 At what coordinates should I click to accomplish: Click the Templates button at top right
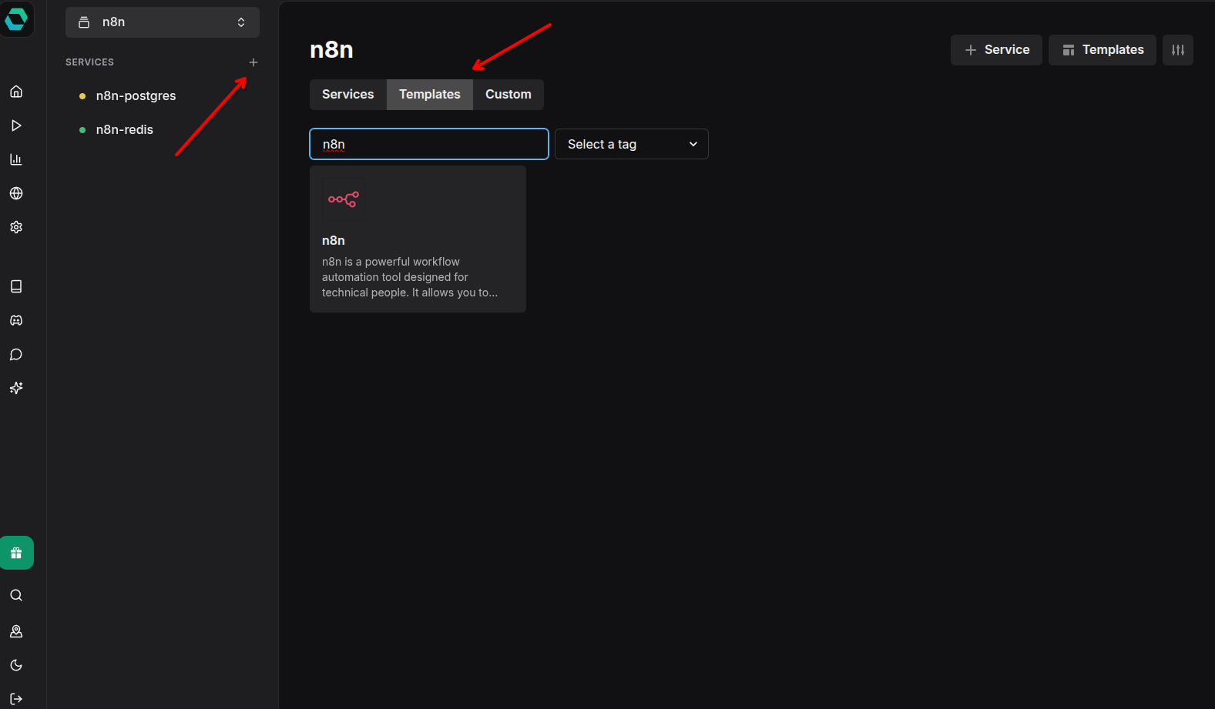coord(1103,50)
